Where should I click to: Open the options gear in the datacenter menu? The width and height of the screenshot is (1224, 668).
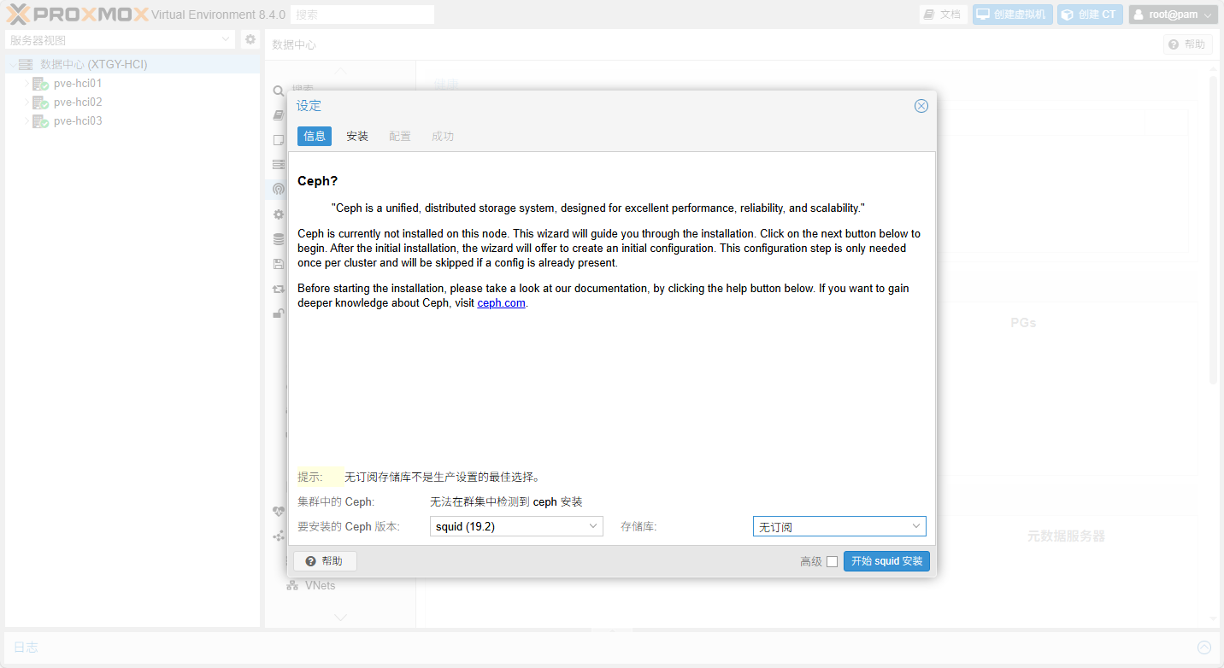279,214
